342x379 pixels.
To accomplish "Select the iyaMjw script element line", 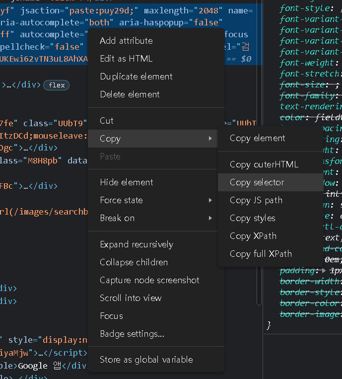I will point(44,353).
